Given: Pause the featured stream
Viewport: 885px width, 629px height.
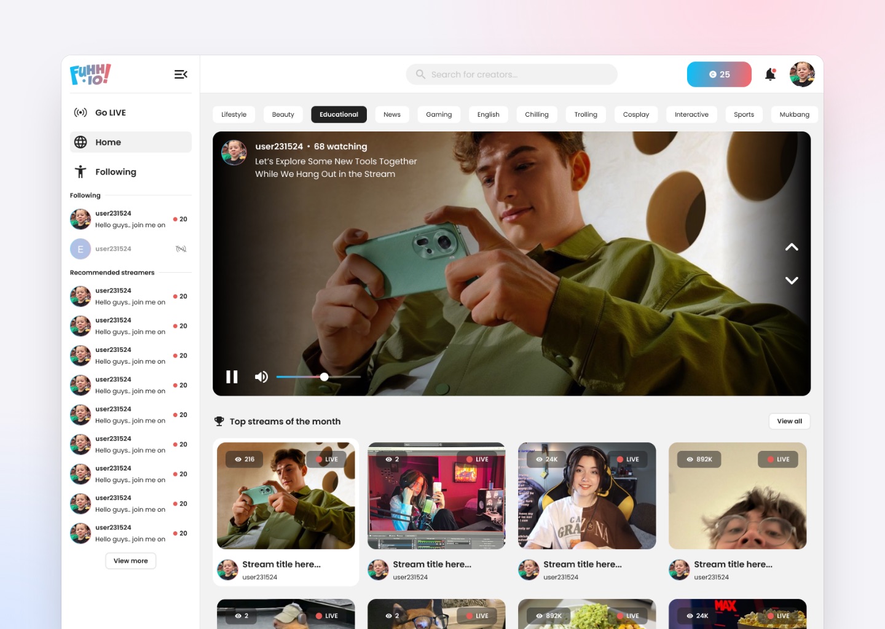Looking at the screenshot, I should coord(232,377).
